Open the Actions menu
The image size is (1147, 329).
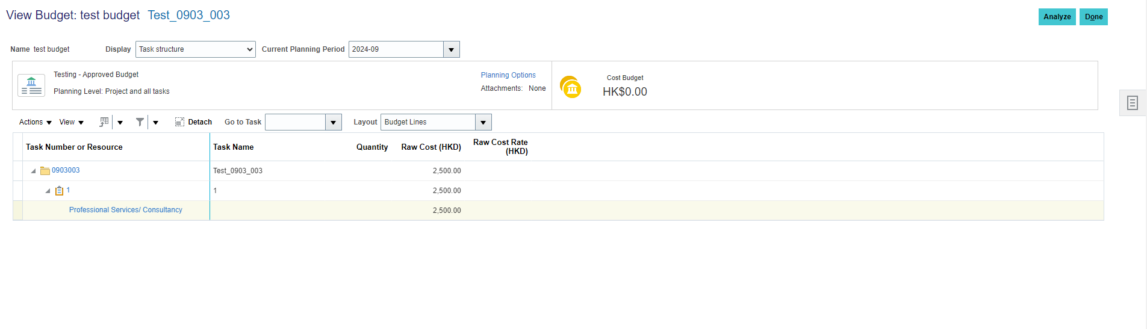tap(36, 122)
